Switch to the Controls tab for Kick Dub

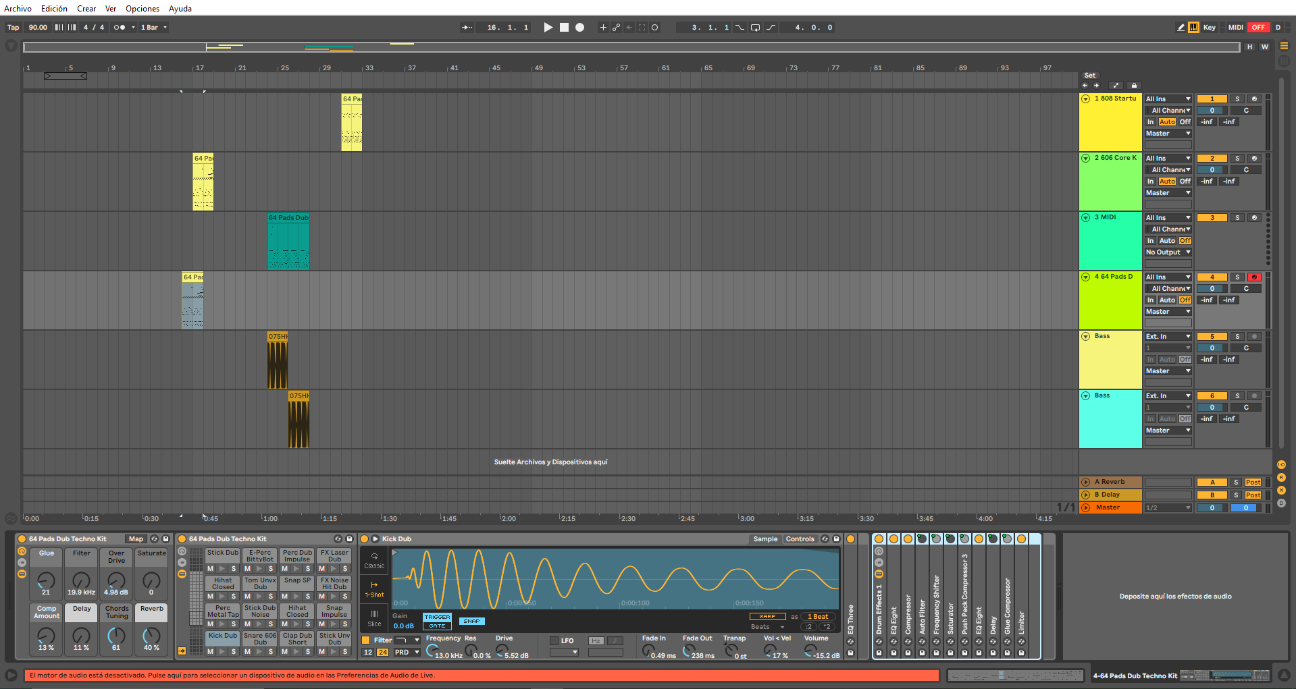(800, 539)
